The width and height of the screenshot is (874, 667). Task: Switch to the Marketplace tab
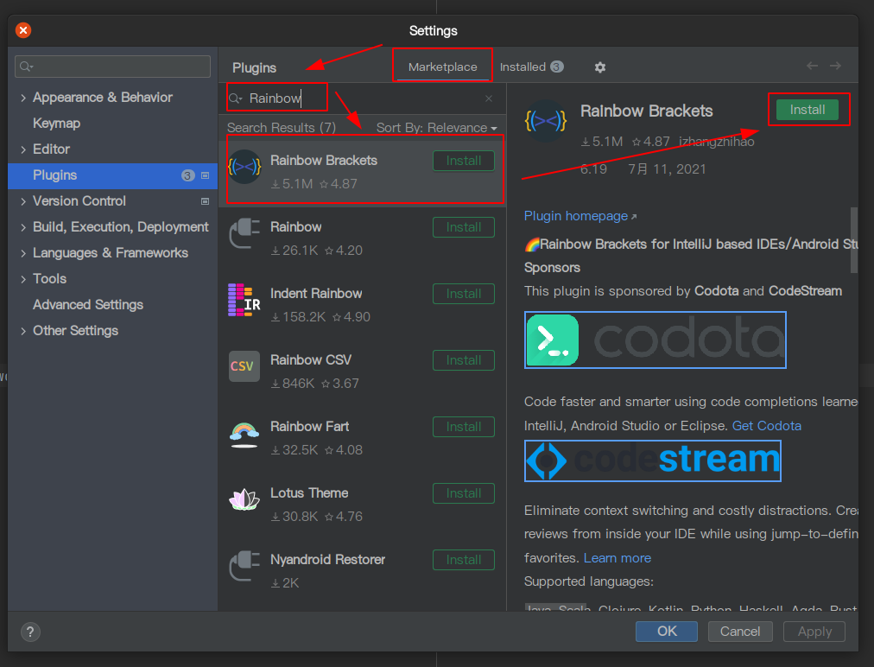tap(442, 67)
